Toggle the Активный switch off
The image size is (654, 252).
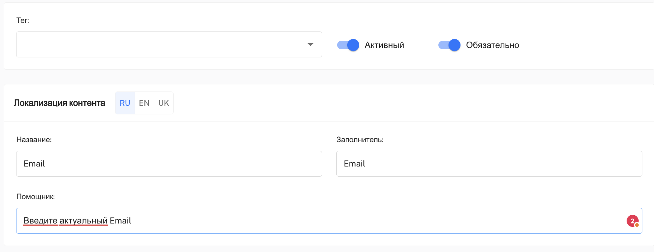tap(348, 45)
